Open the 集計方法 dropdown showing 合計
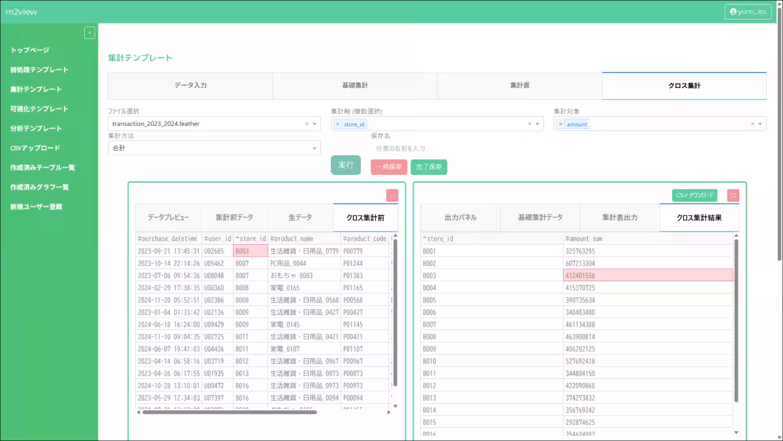 [314, 148]
